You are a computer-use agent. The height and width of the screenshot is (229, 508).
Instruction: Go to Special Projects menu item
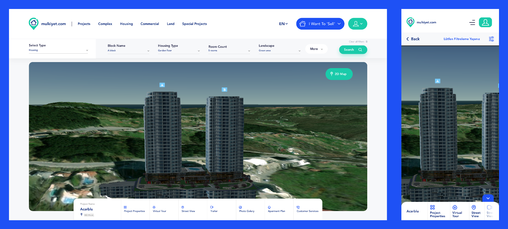(194, 24)
